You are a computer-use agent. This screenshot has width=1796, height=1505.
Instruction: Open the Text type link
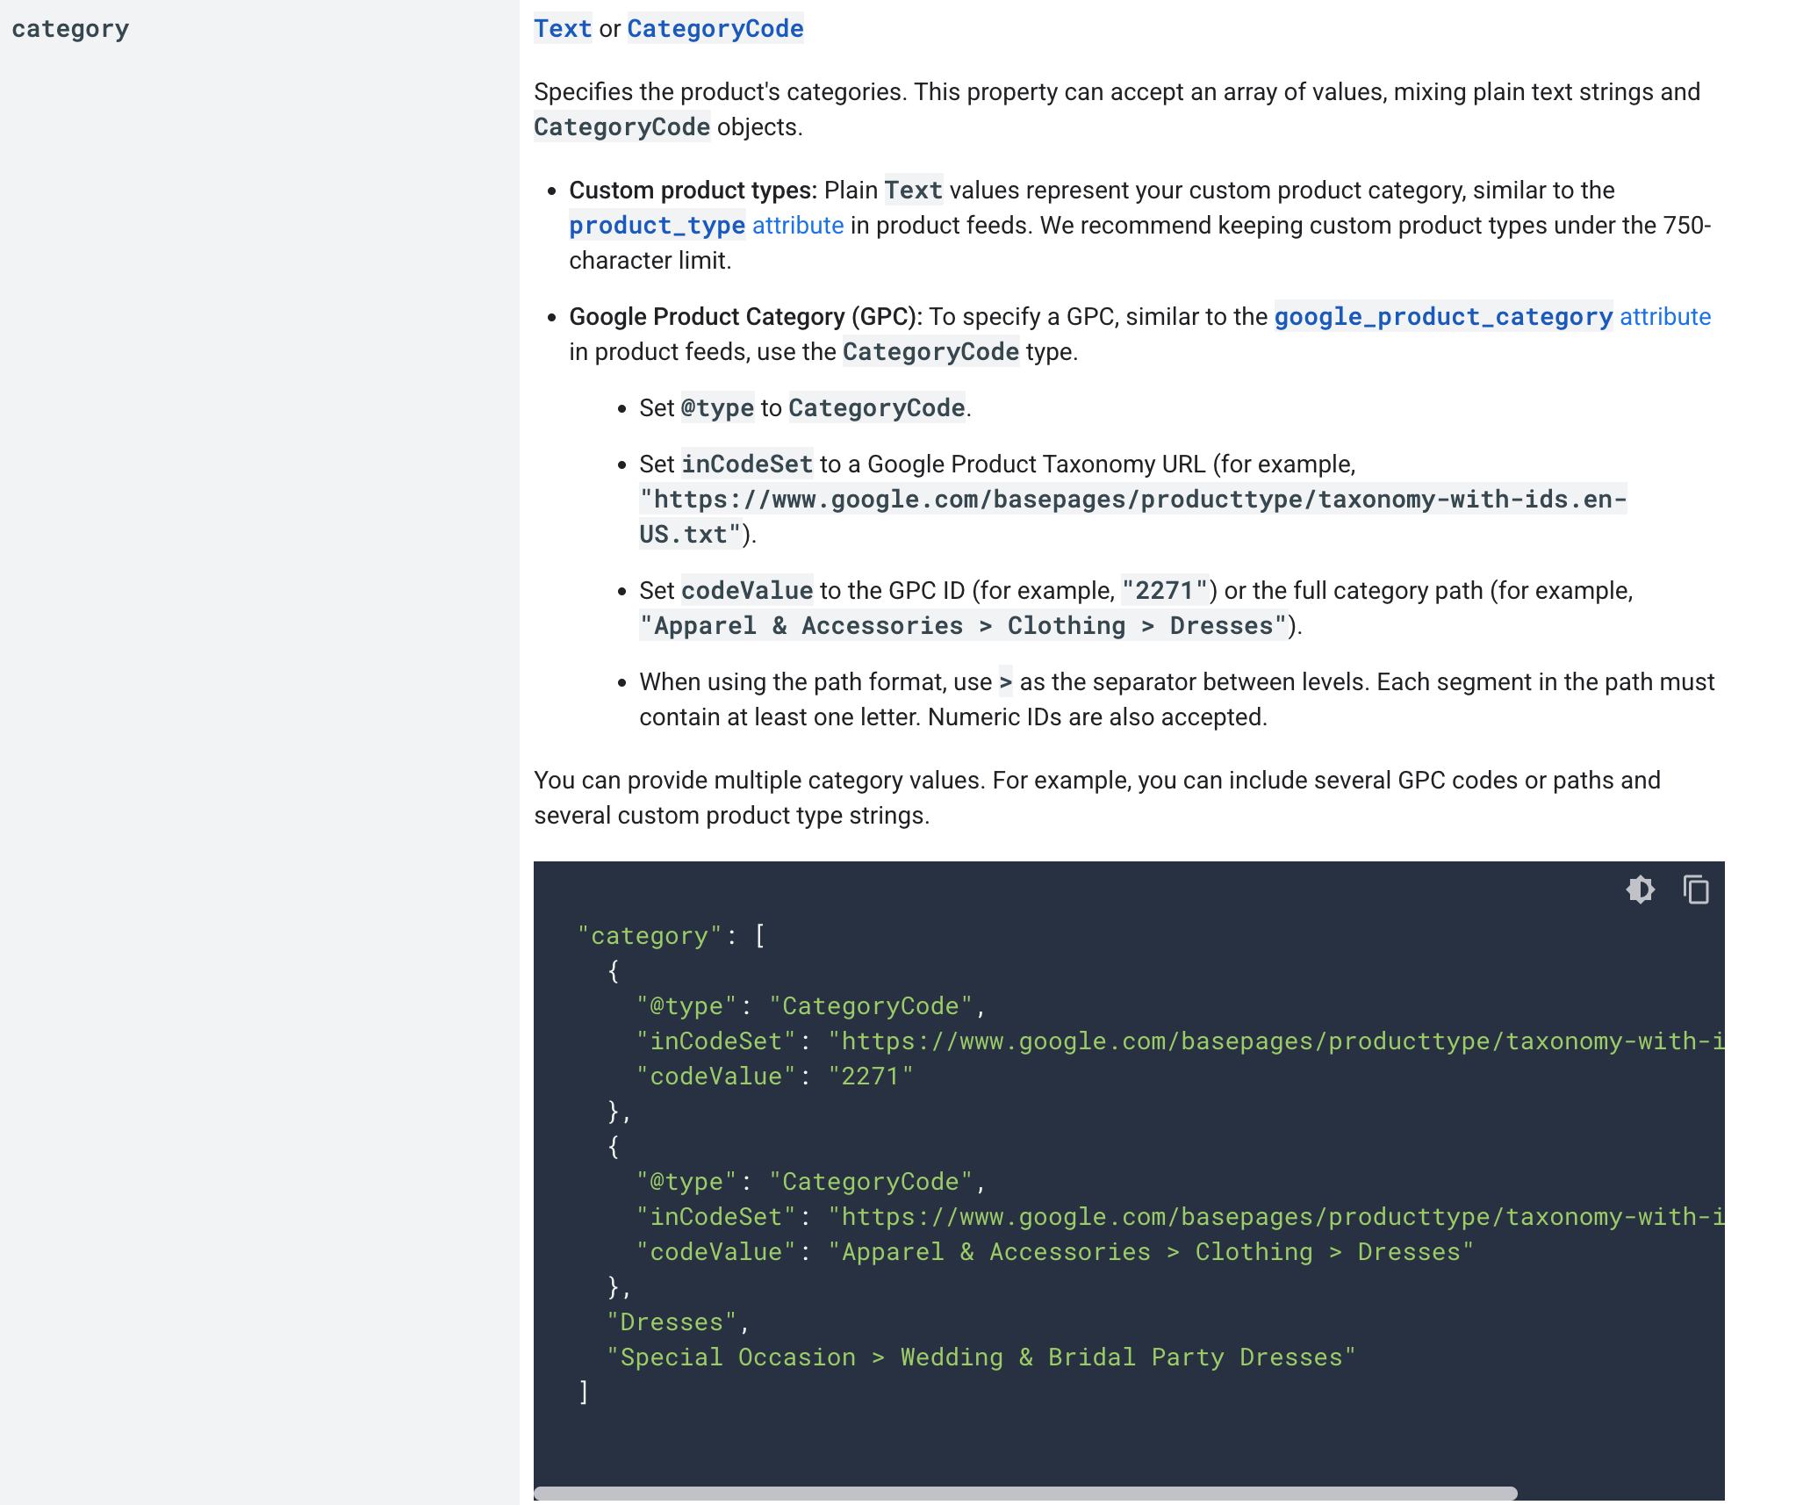point(563,29)
